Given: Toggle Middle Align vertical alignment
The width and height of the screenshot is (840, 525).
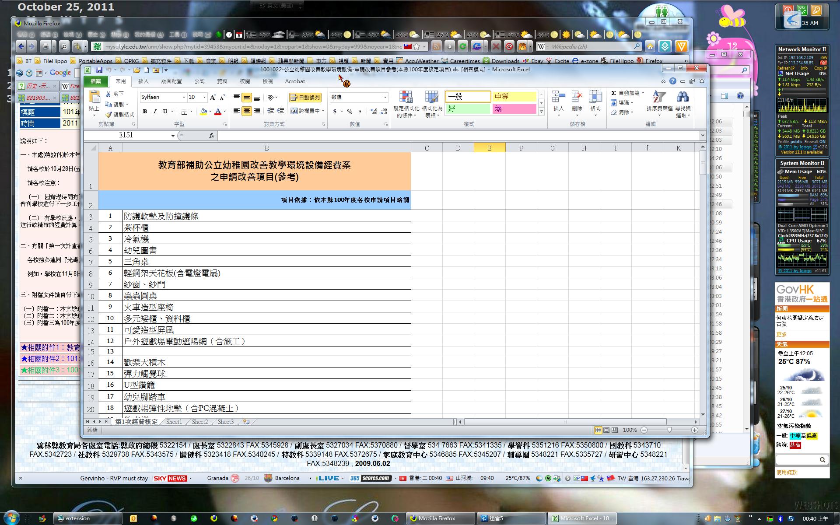Looking at the screenshot, I should click(247, 97).
